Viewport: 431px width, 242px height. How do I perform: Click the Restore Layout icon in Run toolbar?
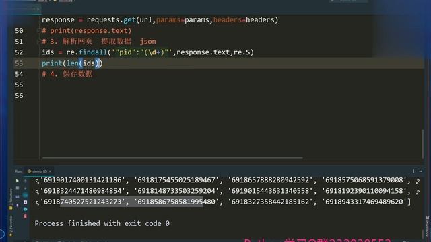[18, 196]
